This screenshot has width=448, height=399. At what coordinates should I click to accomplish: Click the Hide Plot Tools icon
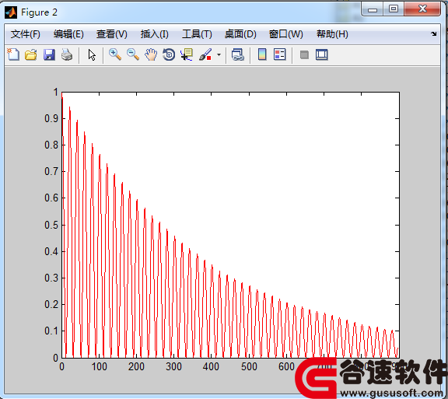tap(304, 54)
